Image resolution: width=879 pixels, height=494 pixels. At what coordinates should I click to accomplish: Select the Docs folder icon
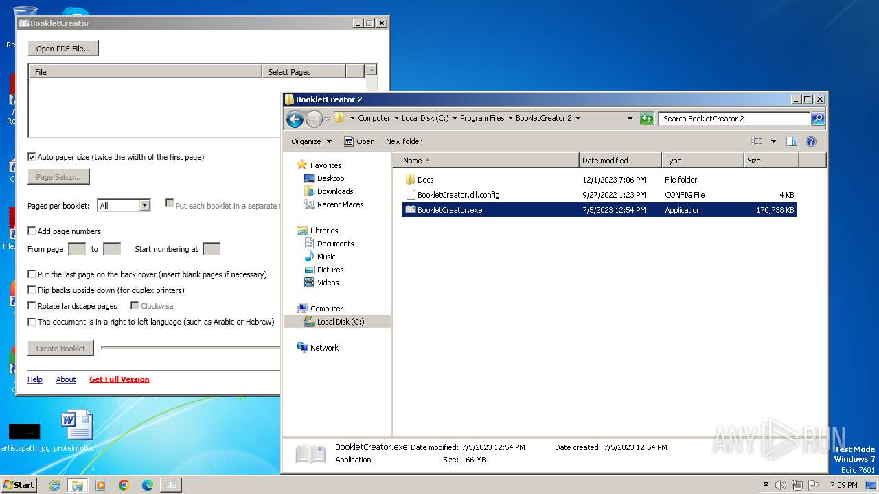point(411,180)
